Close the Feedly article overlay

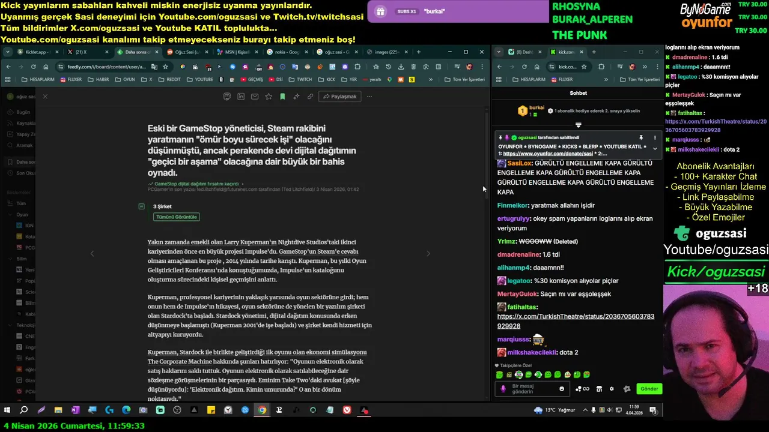[x=45, y=96]
